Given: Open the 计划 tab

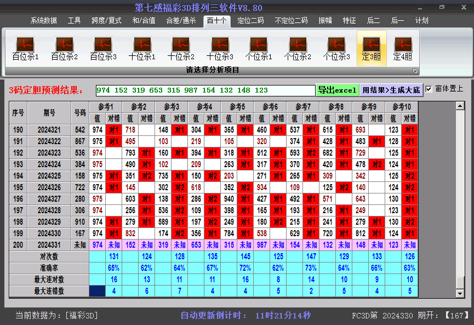Looking at the screenshot, I should 422,21.
